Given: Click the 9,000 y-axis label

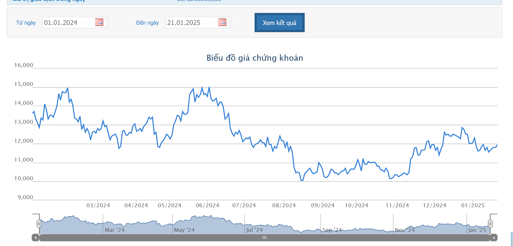Looking at the screenshot, I should pyautogui.click(x=25, y=197).
